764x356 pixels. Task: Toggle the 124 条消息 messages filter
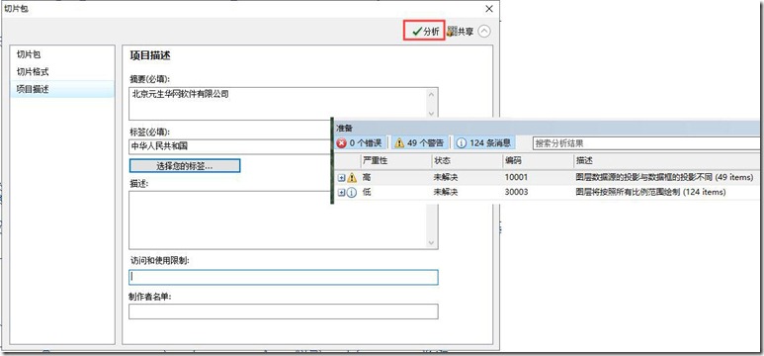[484, 142]
